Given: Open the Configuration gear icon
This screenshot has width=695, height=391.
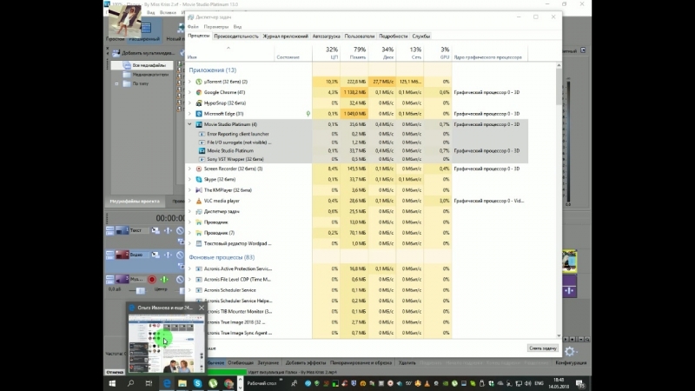Looking at the screenshot, I should pos(569,351).
